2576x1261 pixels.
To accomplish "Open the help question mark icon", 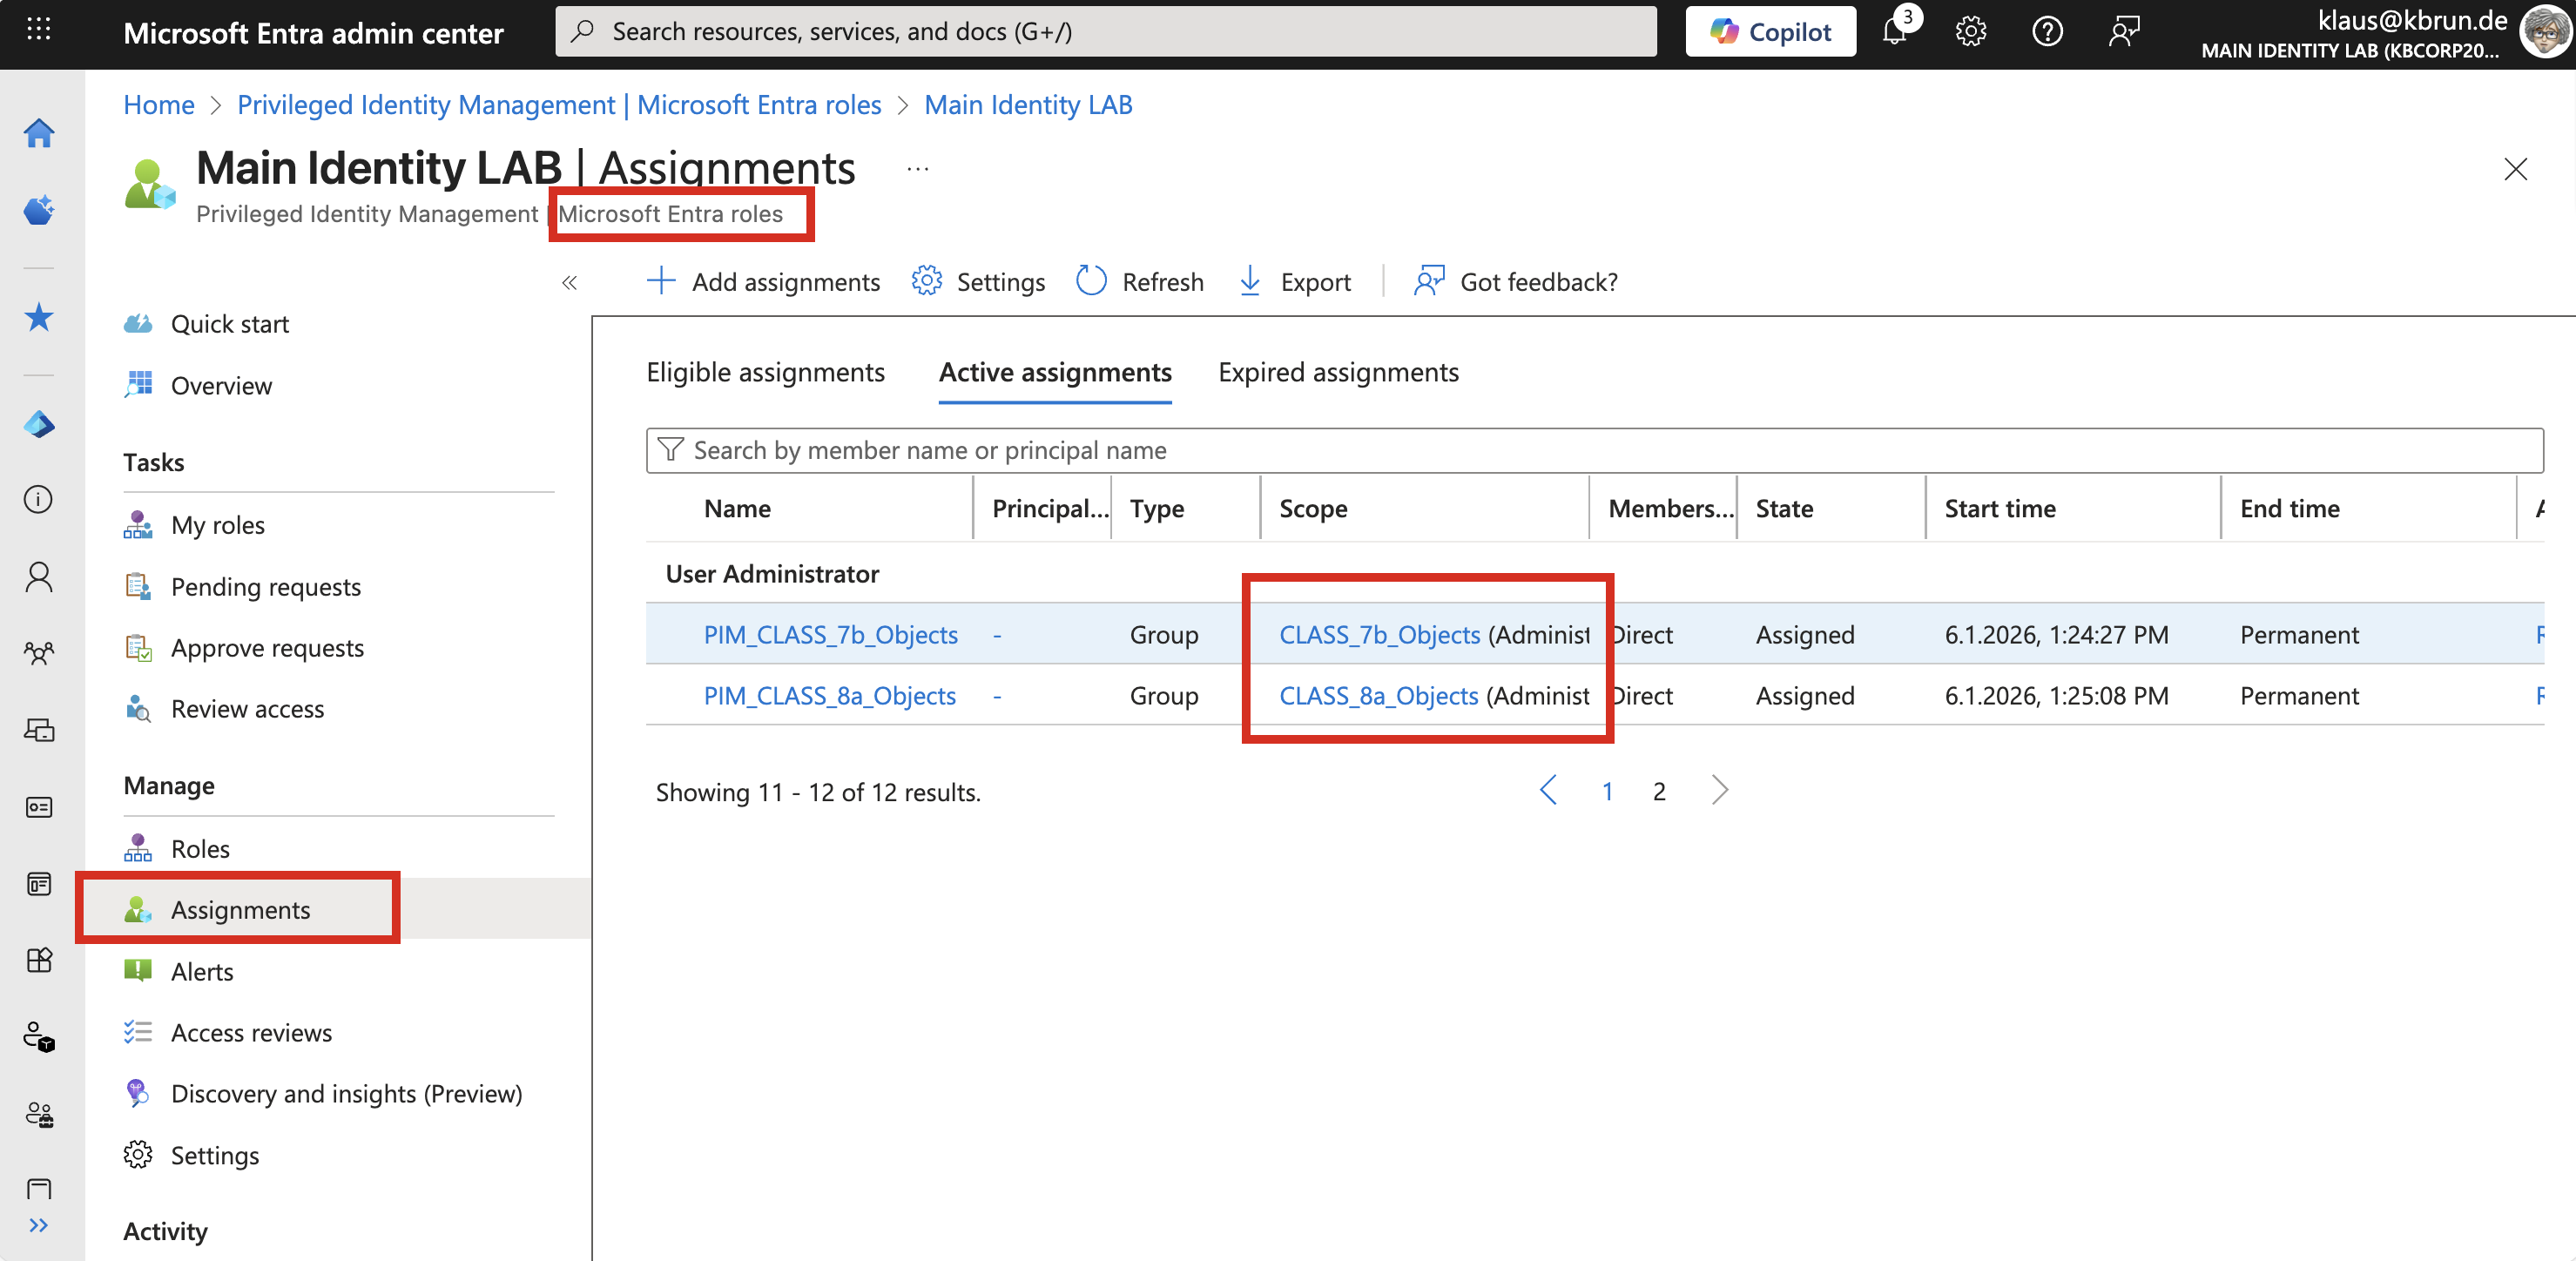I will click(2047, 32).
